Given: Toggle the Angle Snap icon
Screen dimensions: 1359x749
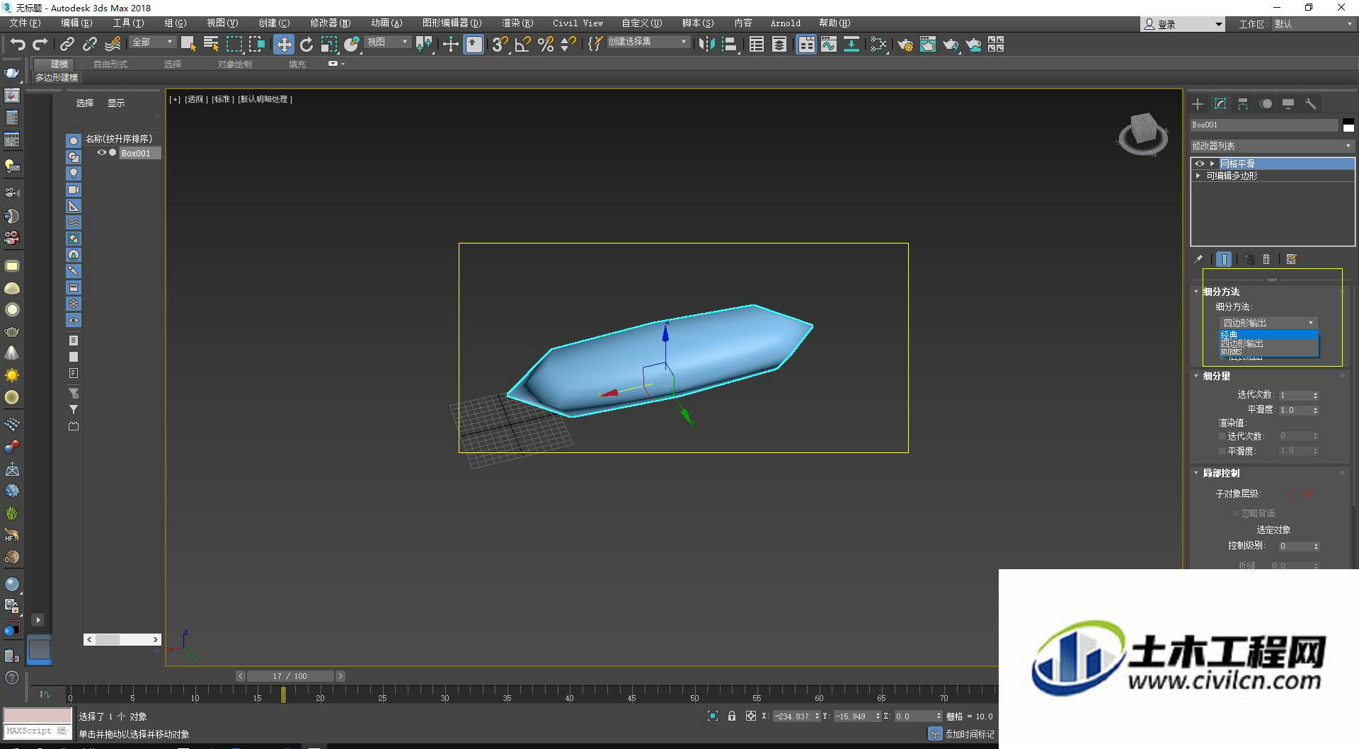Looking at the screenshot, I should click(523, 44).
